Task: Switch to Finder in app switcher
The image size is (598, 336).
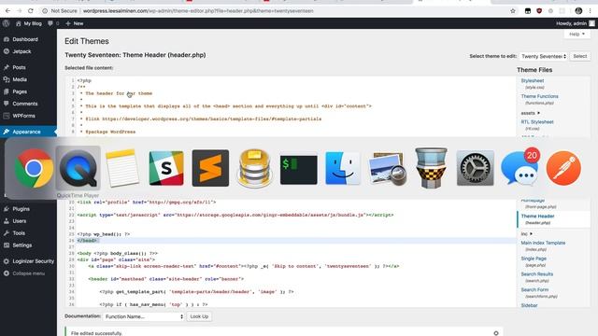Action: pyautogui.click(x=343, y=168)
